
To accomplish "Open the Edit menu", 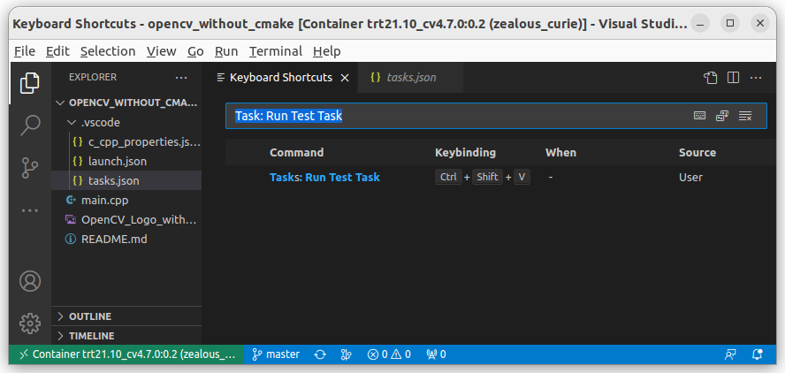I will 57,51.
